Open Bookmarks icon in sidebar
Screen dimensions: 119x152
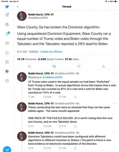coord(7,53)
